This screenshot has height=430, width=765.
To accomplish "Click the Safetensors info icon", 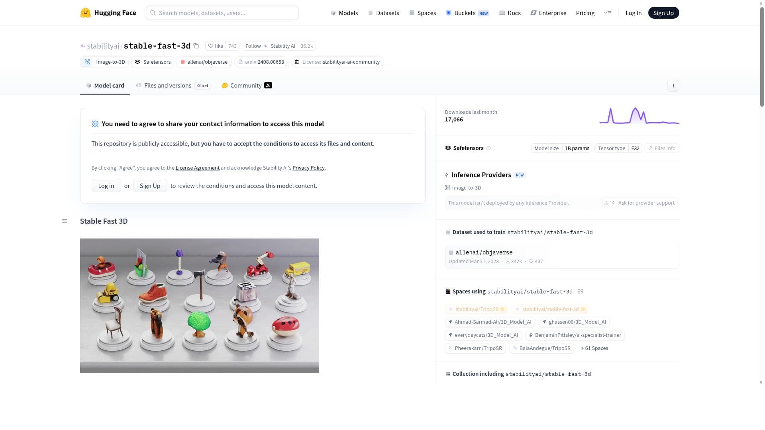I will 488,148.
